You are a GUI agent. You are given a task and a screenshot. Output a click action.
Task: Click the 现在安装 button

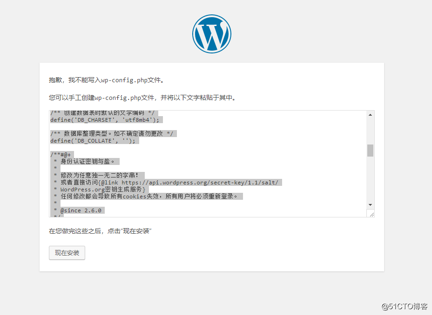point(67,253)
